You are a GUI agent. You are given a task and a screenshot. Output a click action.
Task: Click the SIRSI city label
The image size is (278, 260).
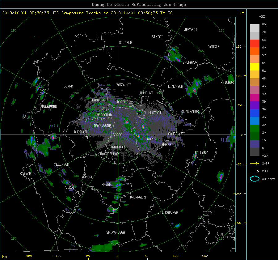70,187
